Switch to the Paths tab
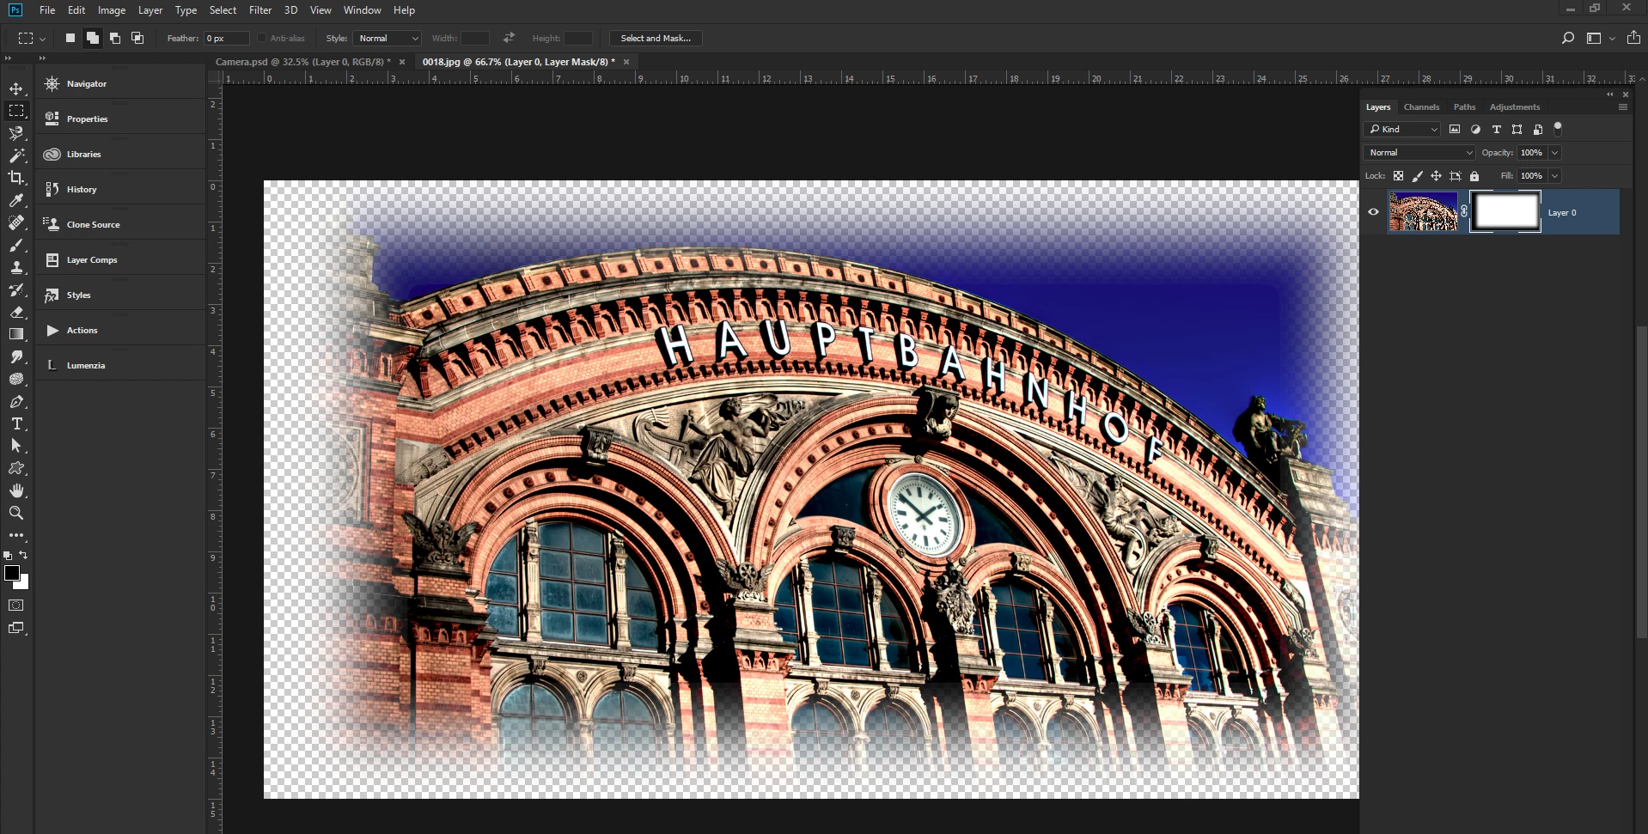 tap(1464, 107)
